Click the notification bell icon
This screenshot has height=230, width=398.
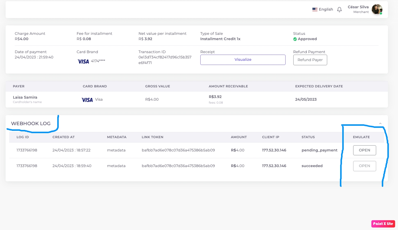(339, 9)
